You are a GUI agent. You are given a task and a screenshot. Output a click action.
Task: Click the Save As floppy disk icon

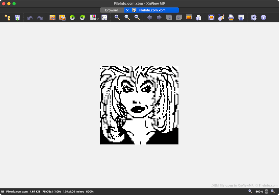(x=17, y=17)
